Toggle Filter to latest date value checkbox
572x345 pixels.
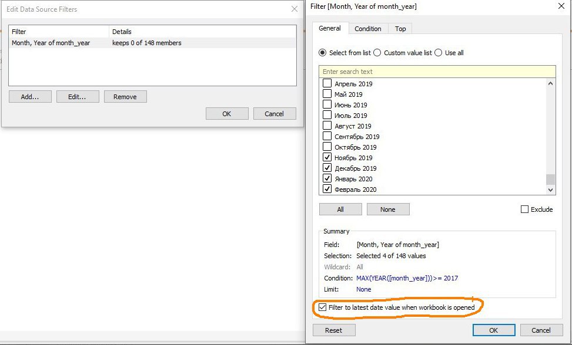(322, 307)
